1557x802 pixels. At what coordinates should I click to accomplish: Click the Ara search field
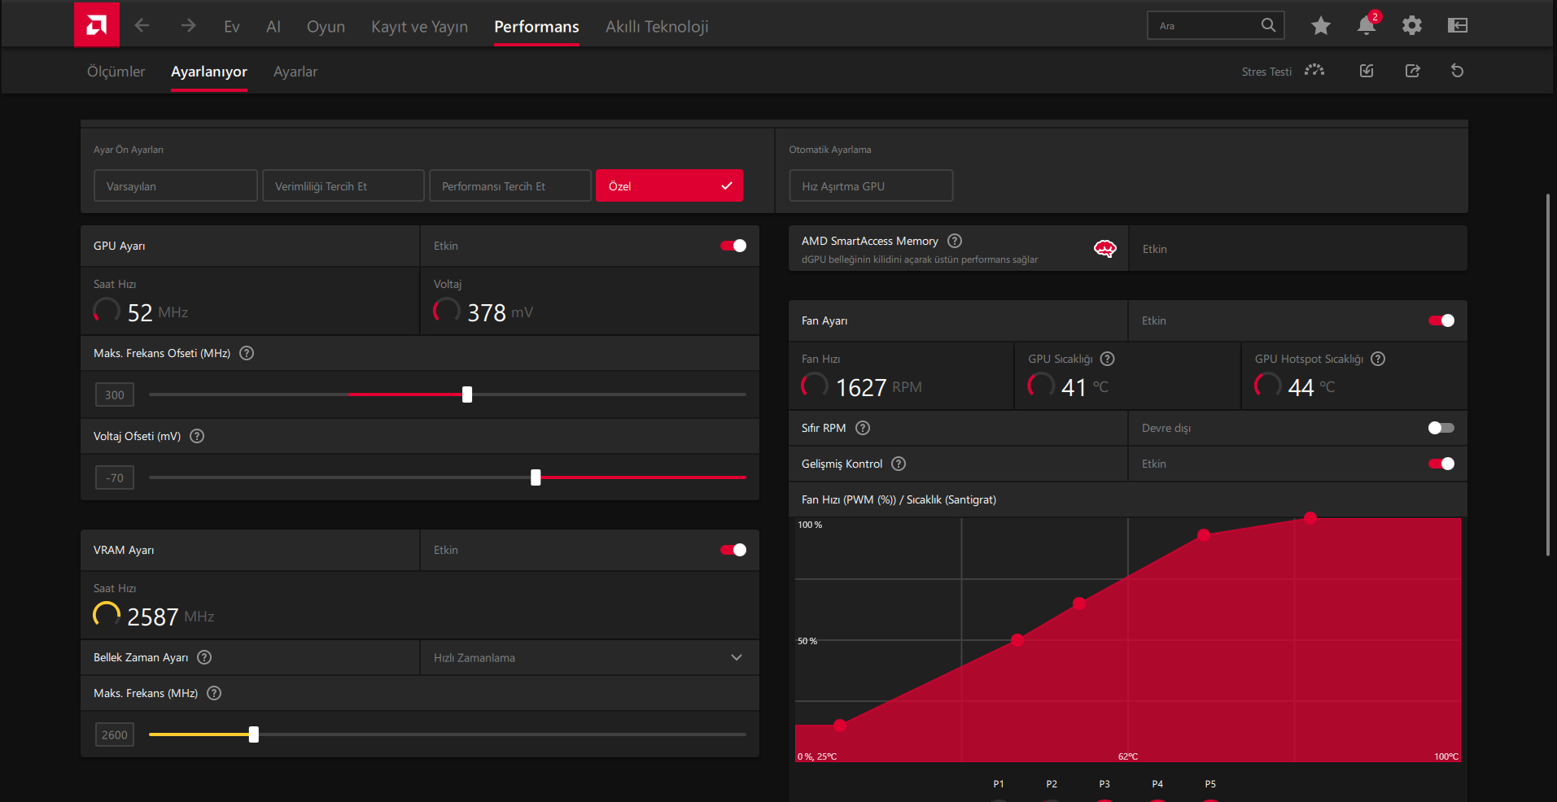(x=1205, y=25)
